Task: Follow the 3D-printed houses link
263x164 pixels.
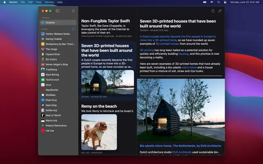Action: [167, 44]
